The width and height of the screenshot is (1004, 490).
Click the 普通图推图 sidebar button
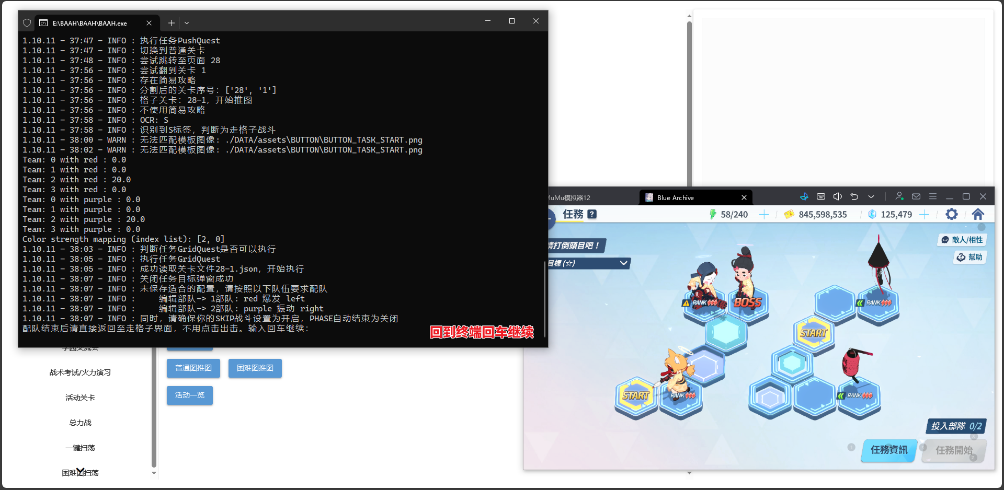193,368
